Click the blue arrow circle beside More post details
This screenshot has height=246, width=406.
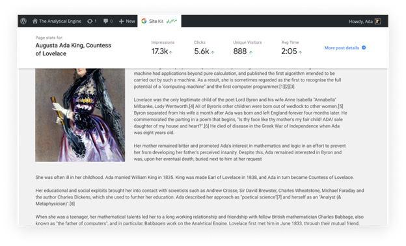(364, 48)
